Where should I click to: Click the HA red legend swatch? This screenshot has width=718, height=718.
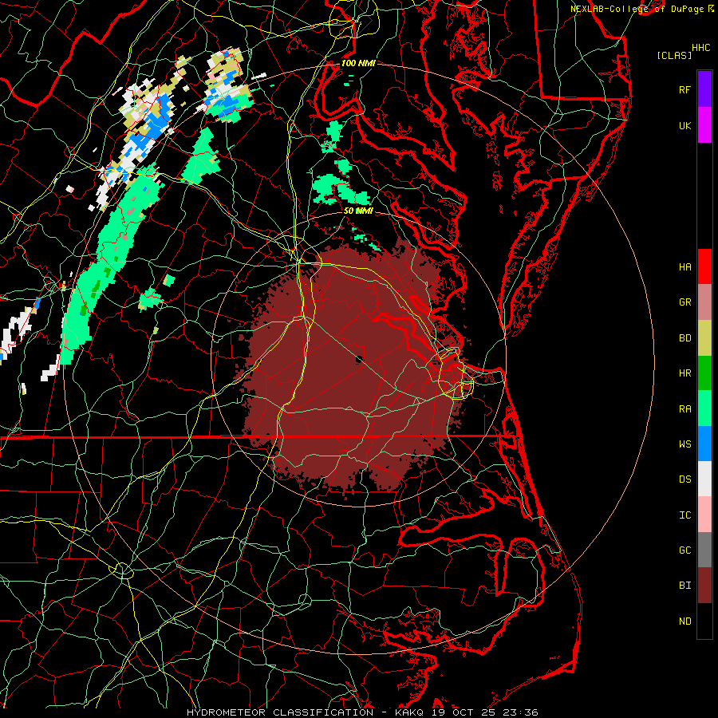click(704, 266)
